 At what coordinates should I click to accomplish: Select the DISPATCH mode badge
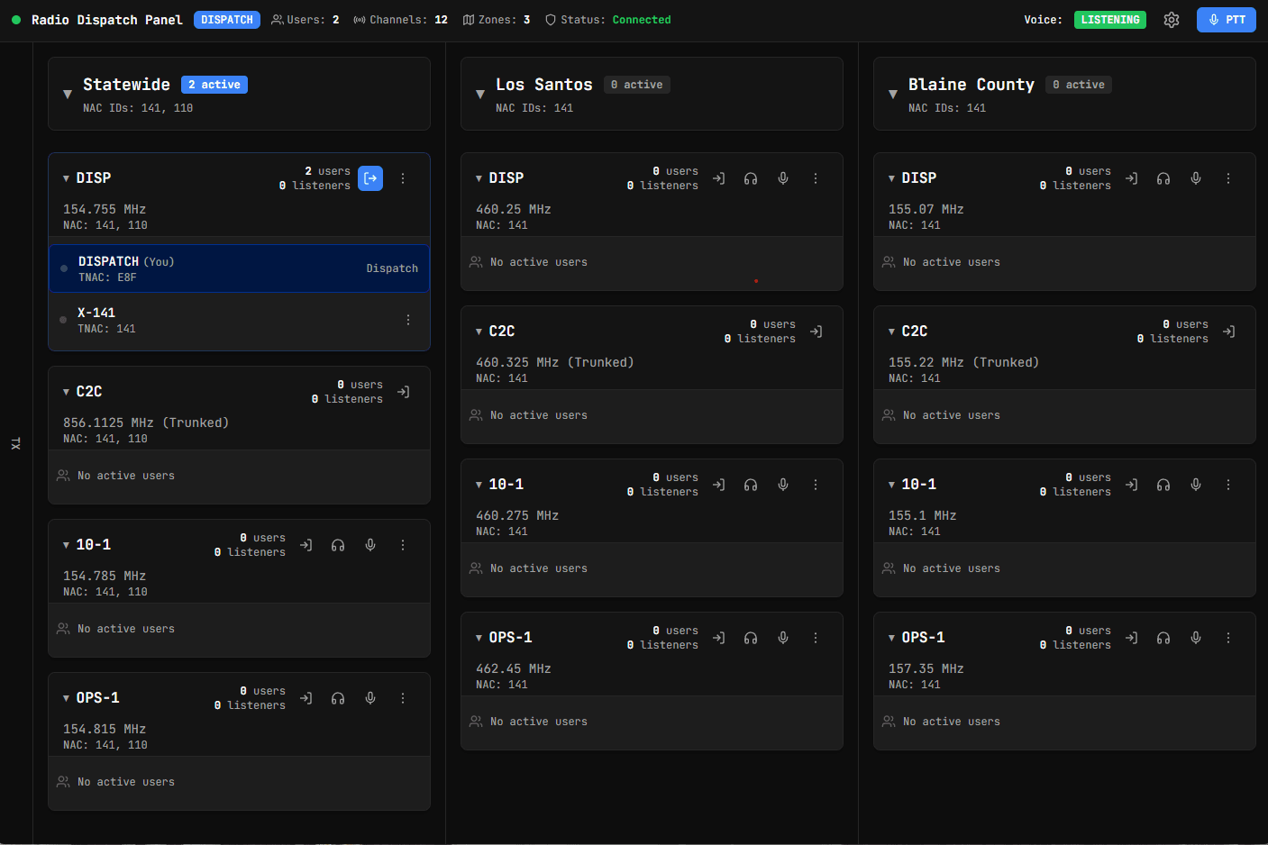click(227, 19)
